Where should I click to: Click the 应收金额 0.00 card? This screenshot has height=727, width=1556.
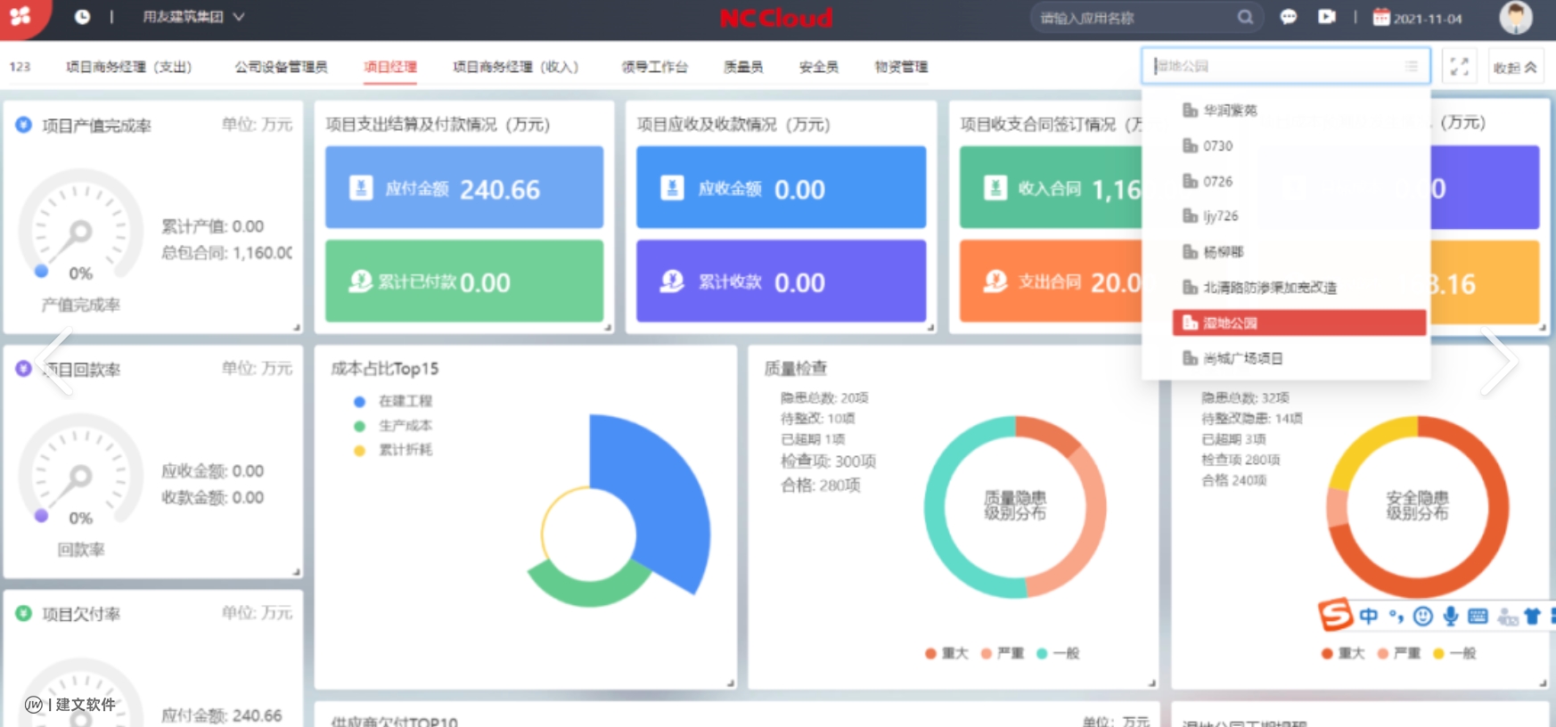[x=781, y=187]
